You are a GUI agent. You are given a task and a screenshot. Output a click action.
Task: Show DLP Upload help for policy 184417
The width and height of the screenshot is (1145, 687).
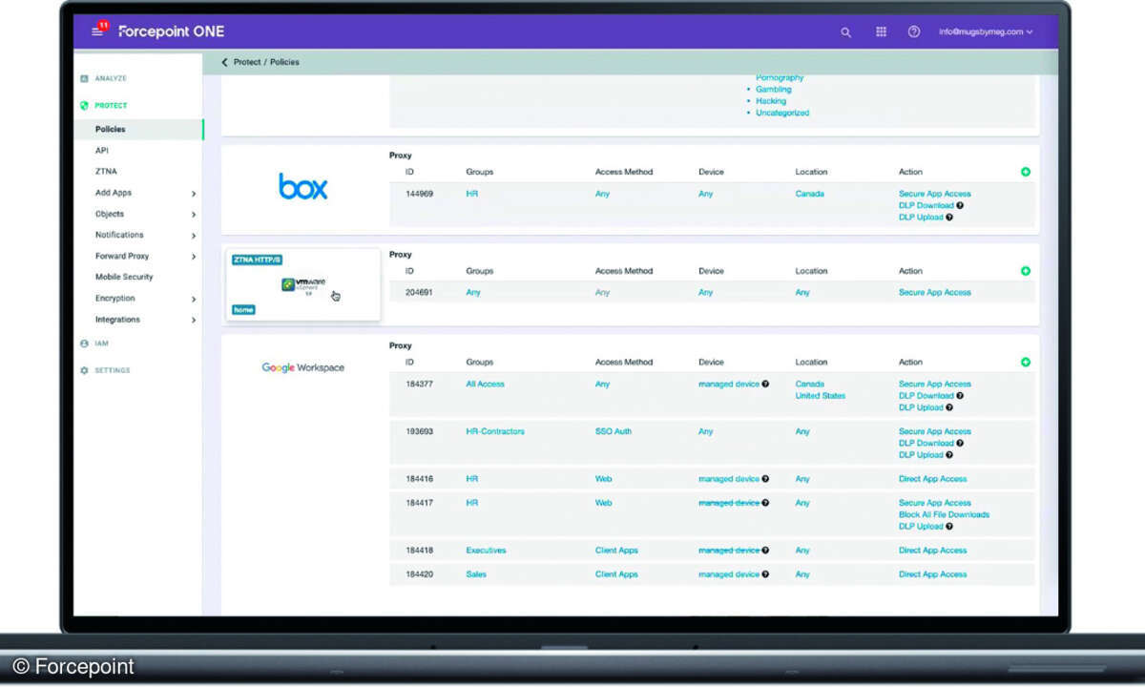click(948, 527)
